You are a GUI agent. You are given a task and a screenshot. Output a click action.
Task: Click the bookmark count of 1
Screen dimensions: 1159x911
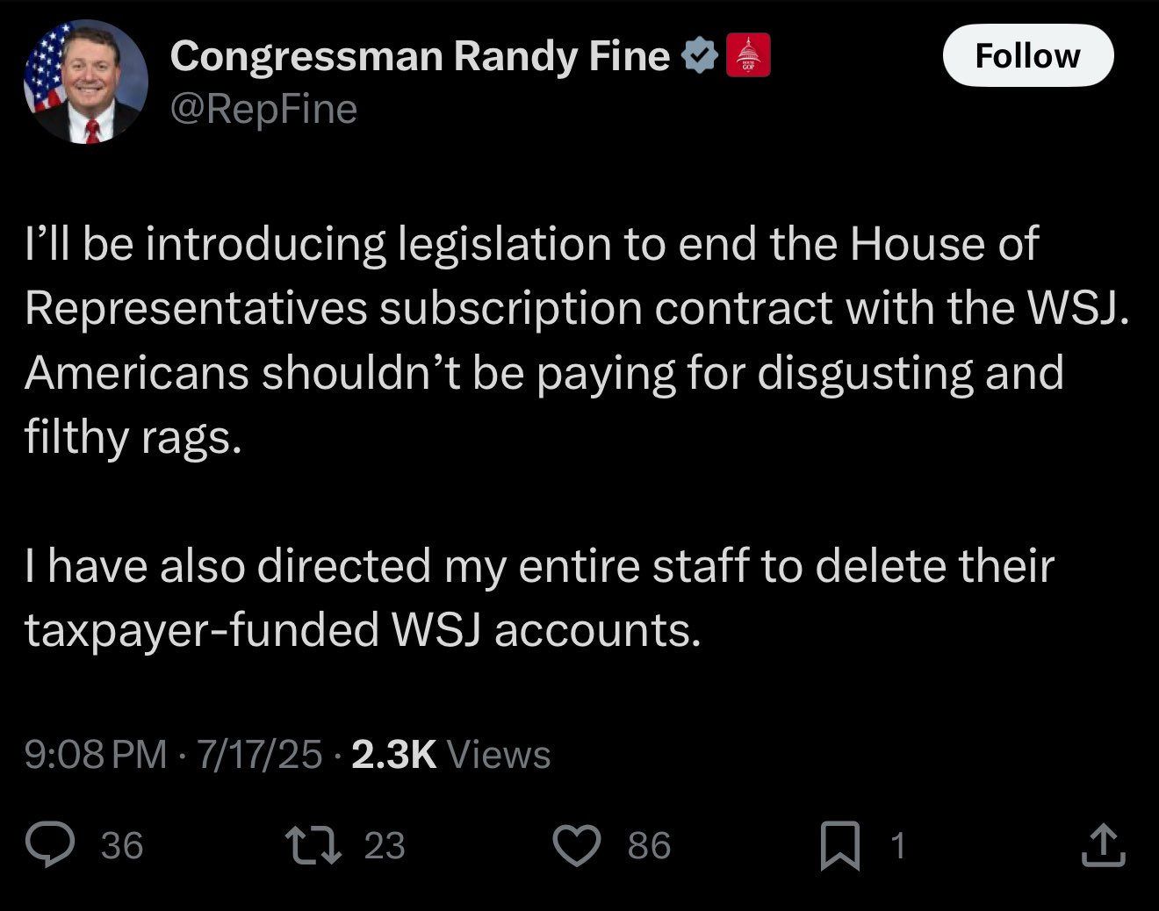[x=896, y=846]
